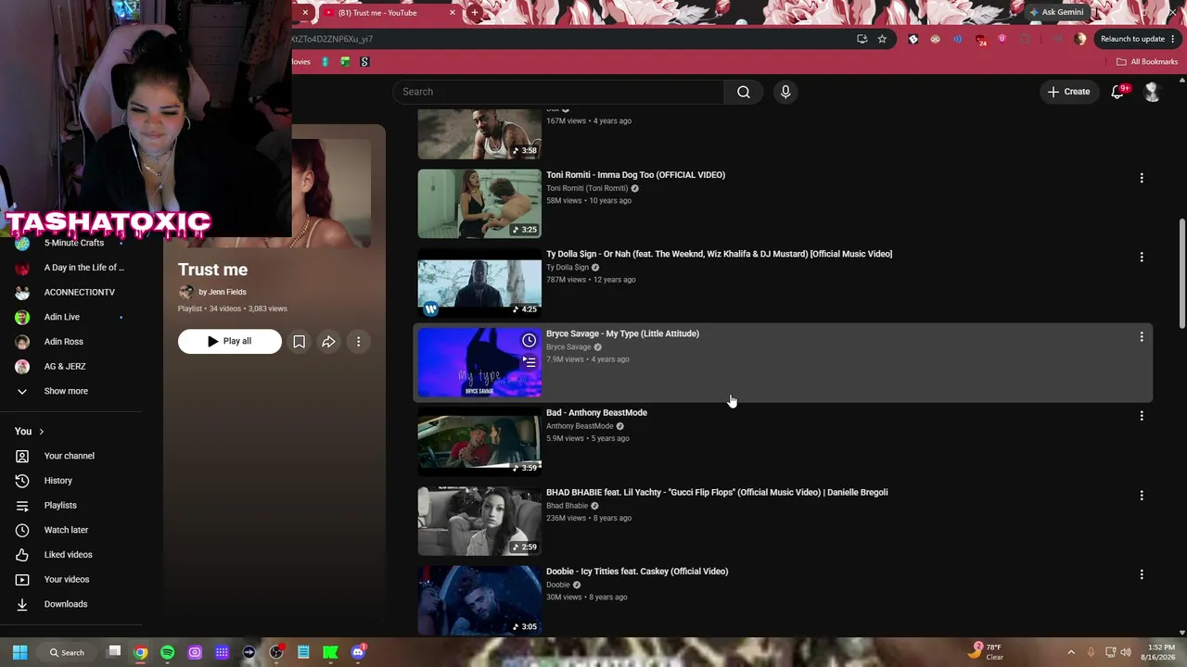
Task: Share the Trust me playlist
Action: (328, 342)
